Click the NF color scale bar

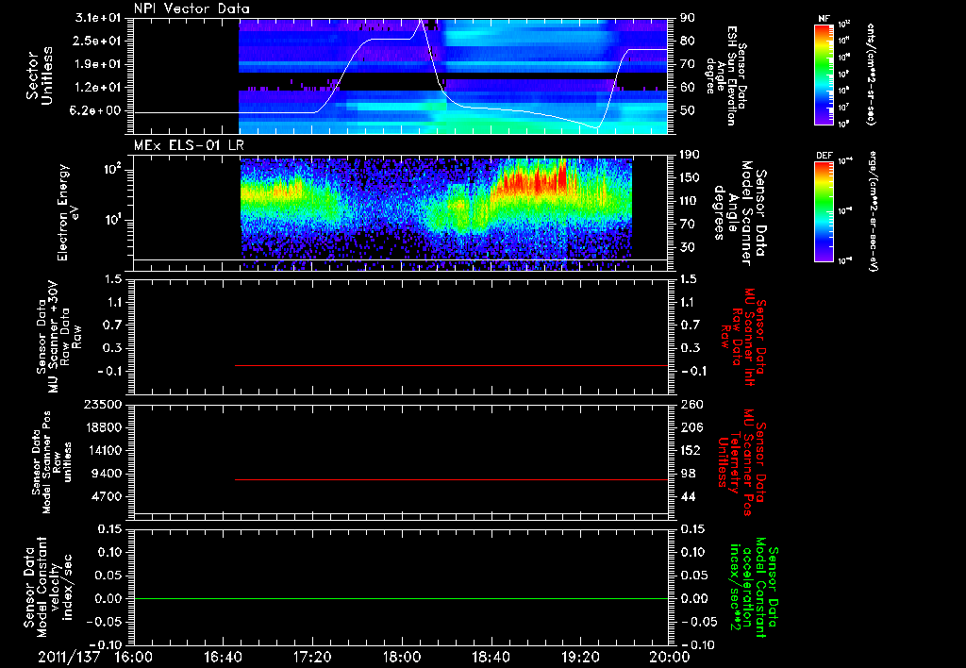point(824,75)
